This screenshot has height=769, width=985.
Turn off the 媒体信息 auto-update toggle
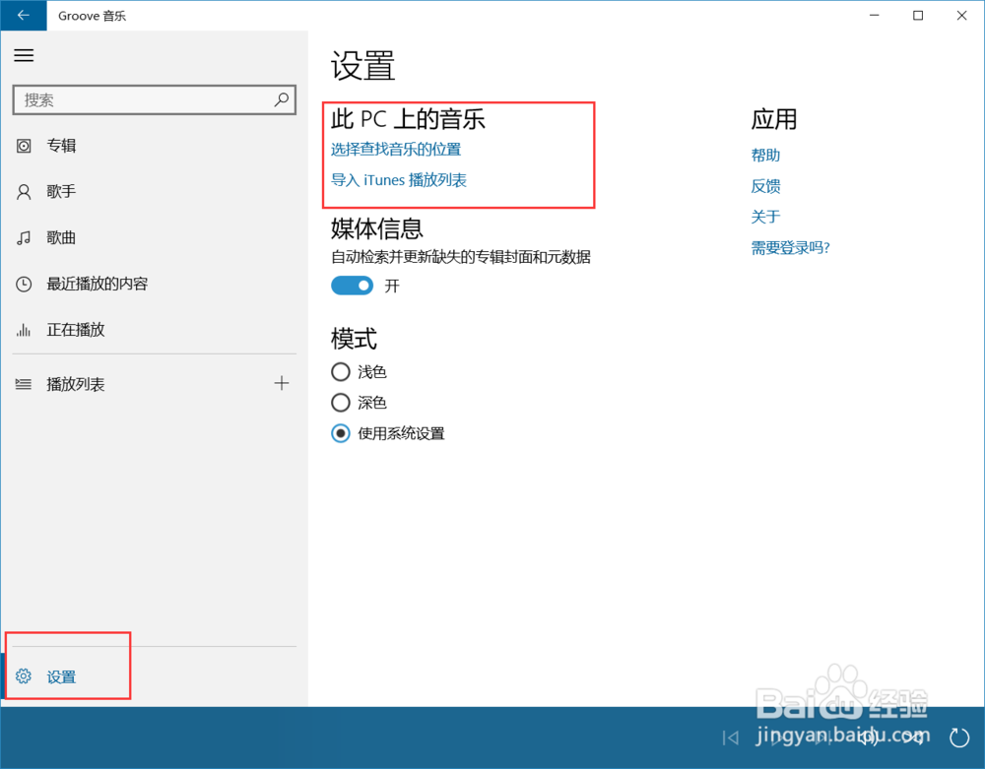tap(352, 286)
